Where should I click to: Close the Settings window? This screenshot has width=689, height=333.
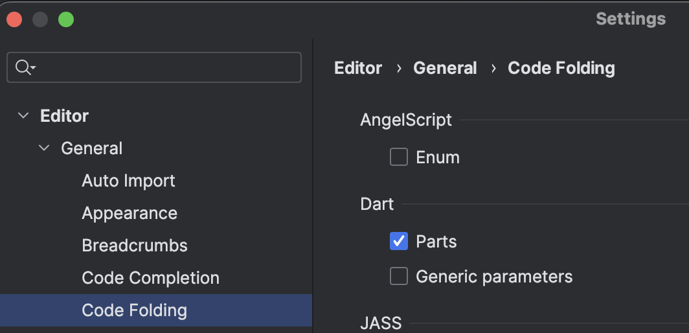click(14, 19)
